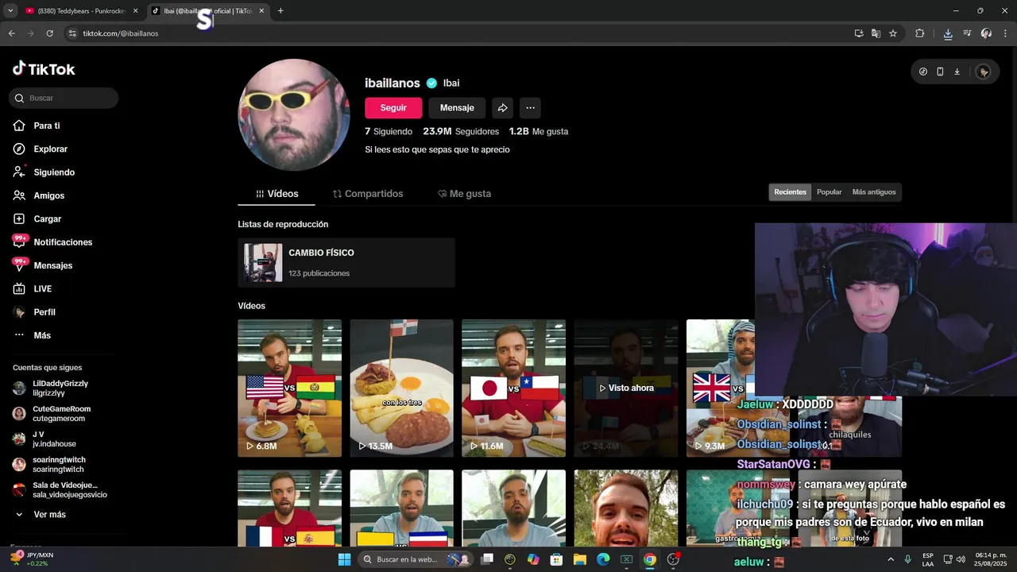Switch to the Compartidos tab
This screenshot has height=572, width=1017.
point(368,194)
